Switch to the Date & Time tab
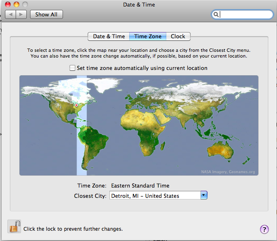Image resolution: width=277 pixels, height=241 pixels. click(109, 36)
